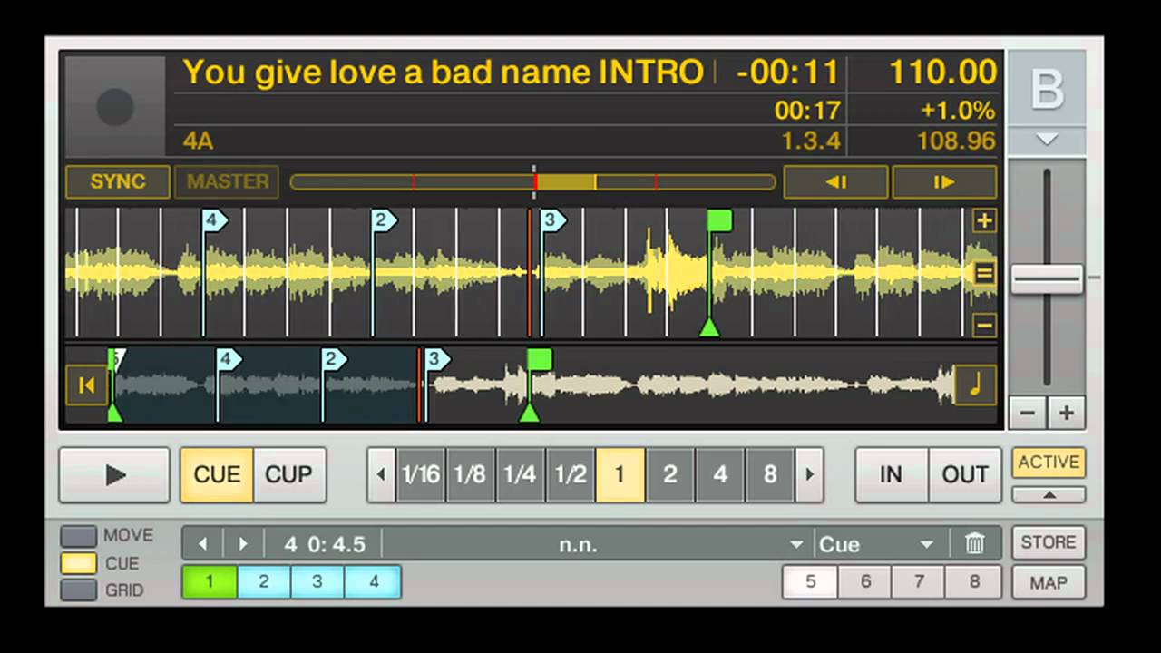Image resolution: width=1161 pixels, height=653 pixels.
Task: Reset waveform zoom with equals icon
Action: 984,273
